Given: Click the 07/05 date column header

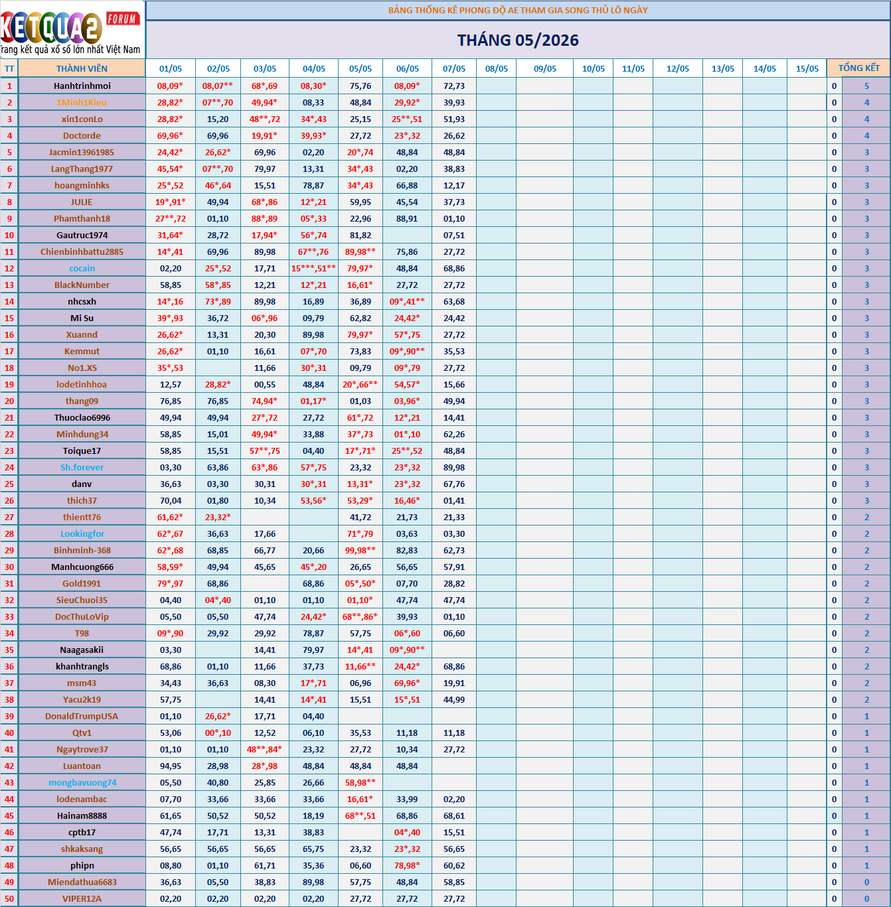Looking at the screenshot, I should coord(454,68).
